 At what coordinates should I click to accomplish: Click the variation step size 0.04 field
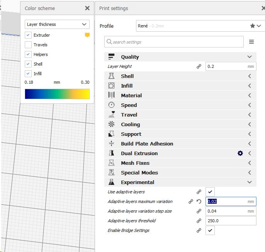pyautogui.click(x=231, y=211)
